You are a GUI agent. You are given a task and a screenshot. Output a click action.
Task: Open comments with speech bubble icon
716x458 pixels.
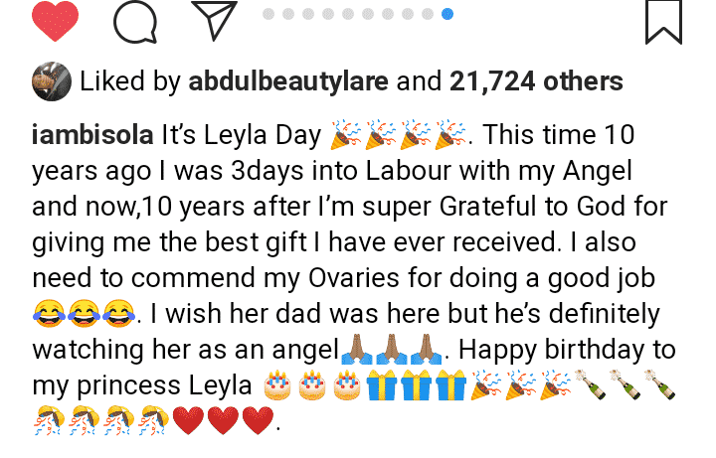[136, 22]
